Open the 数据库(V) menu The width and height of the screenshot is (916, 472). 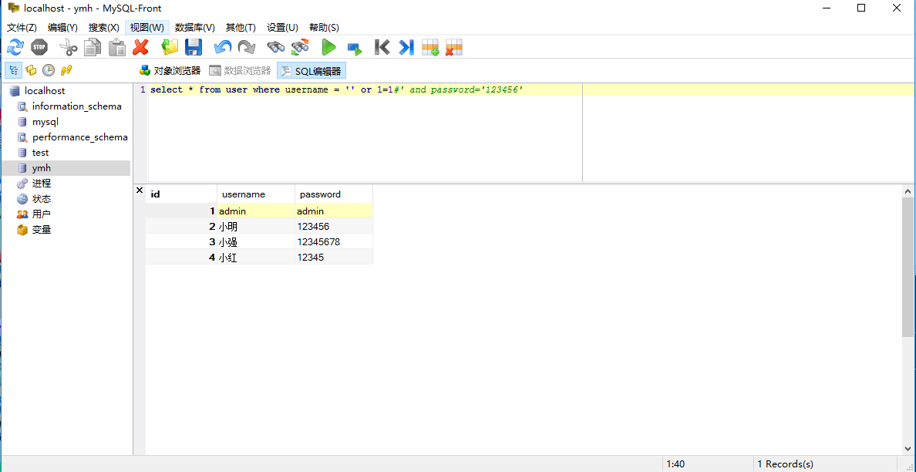(195, 28)
